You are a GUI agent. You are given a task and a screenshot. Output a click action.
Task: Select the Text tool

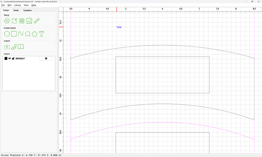[42, 34]
